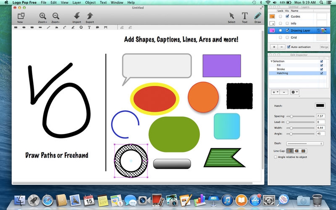The width and height of the screenshot is (336, 210).
Task: Open the Object menu
Action: pyautogui.click(x=90, y=3)
